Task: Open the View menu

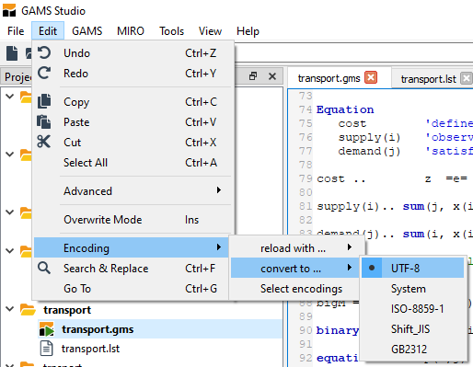Action: 210,31
